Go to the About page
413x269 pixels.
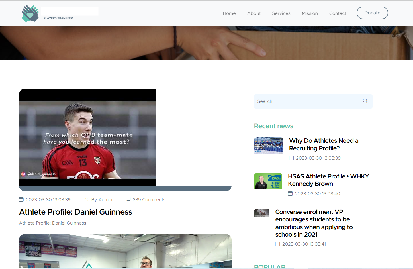click(254, 13)
